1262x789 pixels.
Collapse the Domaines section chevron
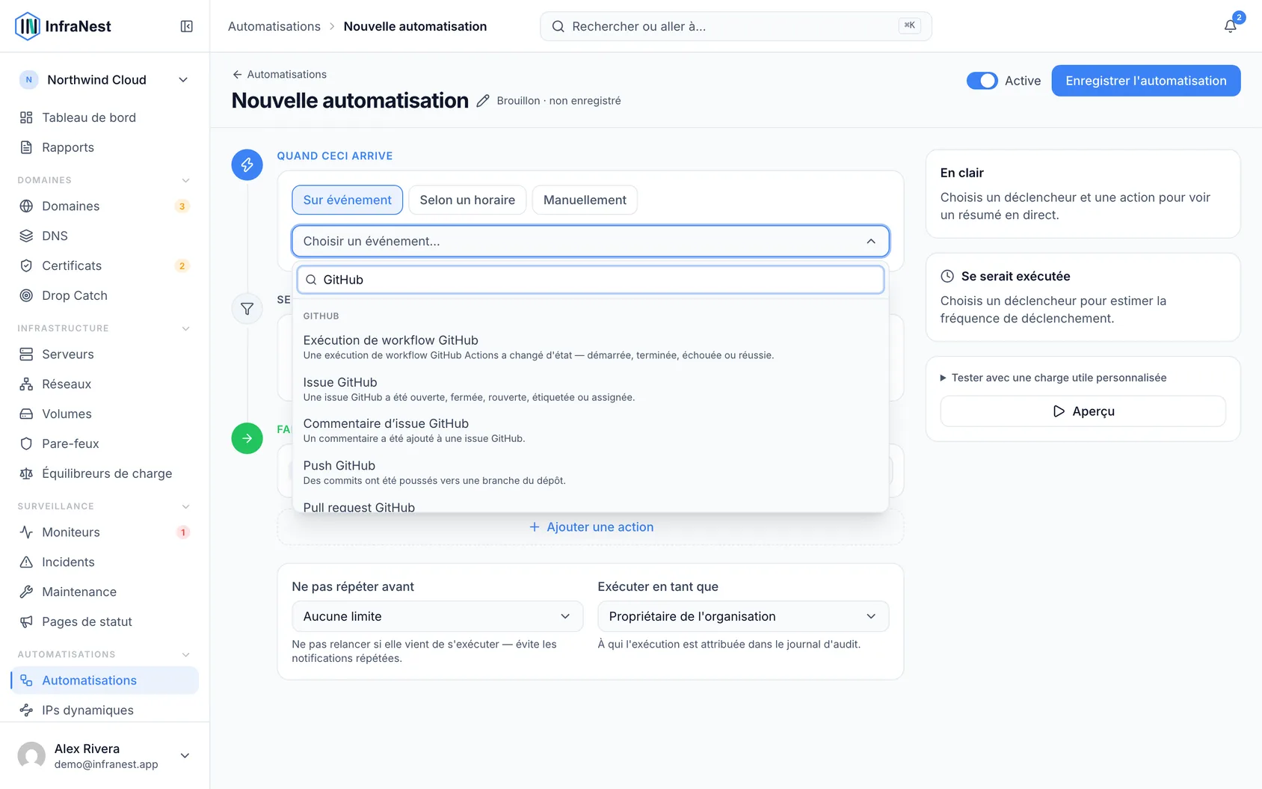pyautogui.click(x=185, y=180)
